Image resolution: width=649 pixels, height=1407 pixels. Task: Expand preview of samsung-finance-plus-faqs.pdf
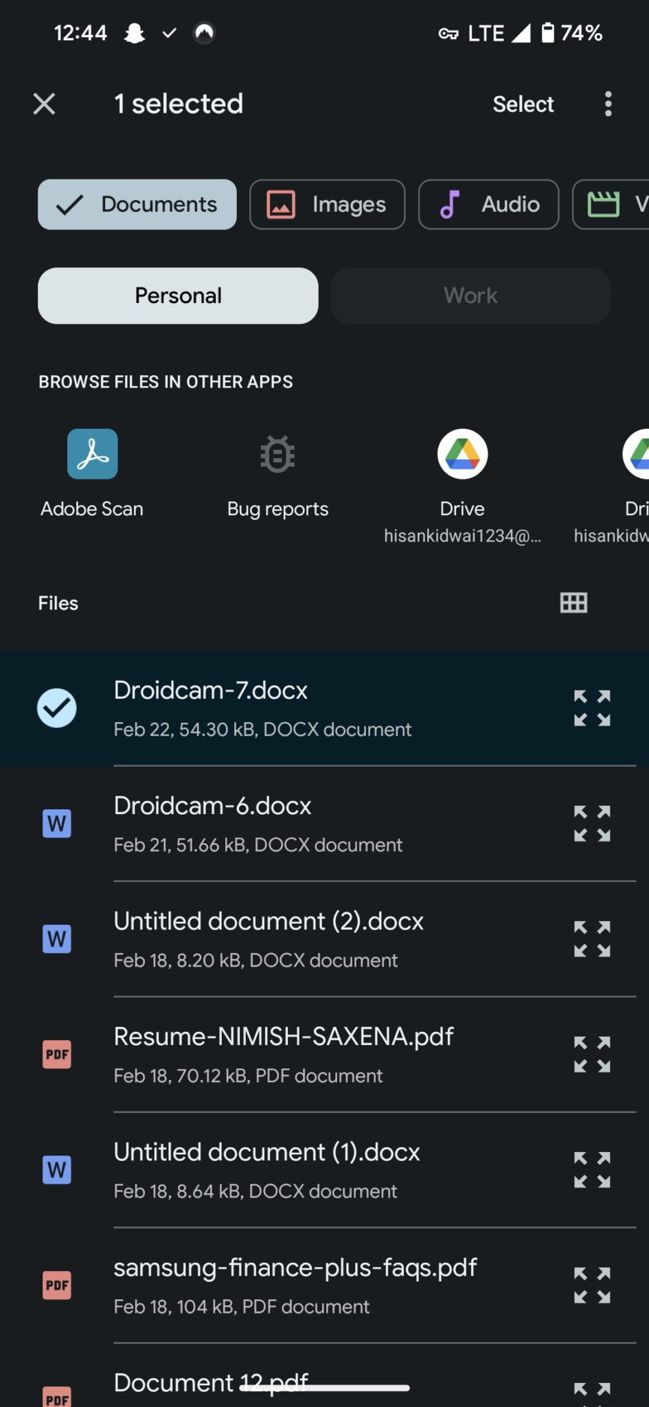click(x=592, y=1285)
